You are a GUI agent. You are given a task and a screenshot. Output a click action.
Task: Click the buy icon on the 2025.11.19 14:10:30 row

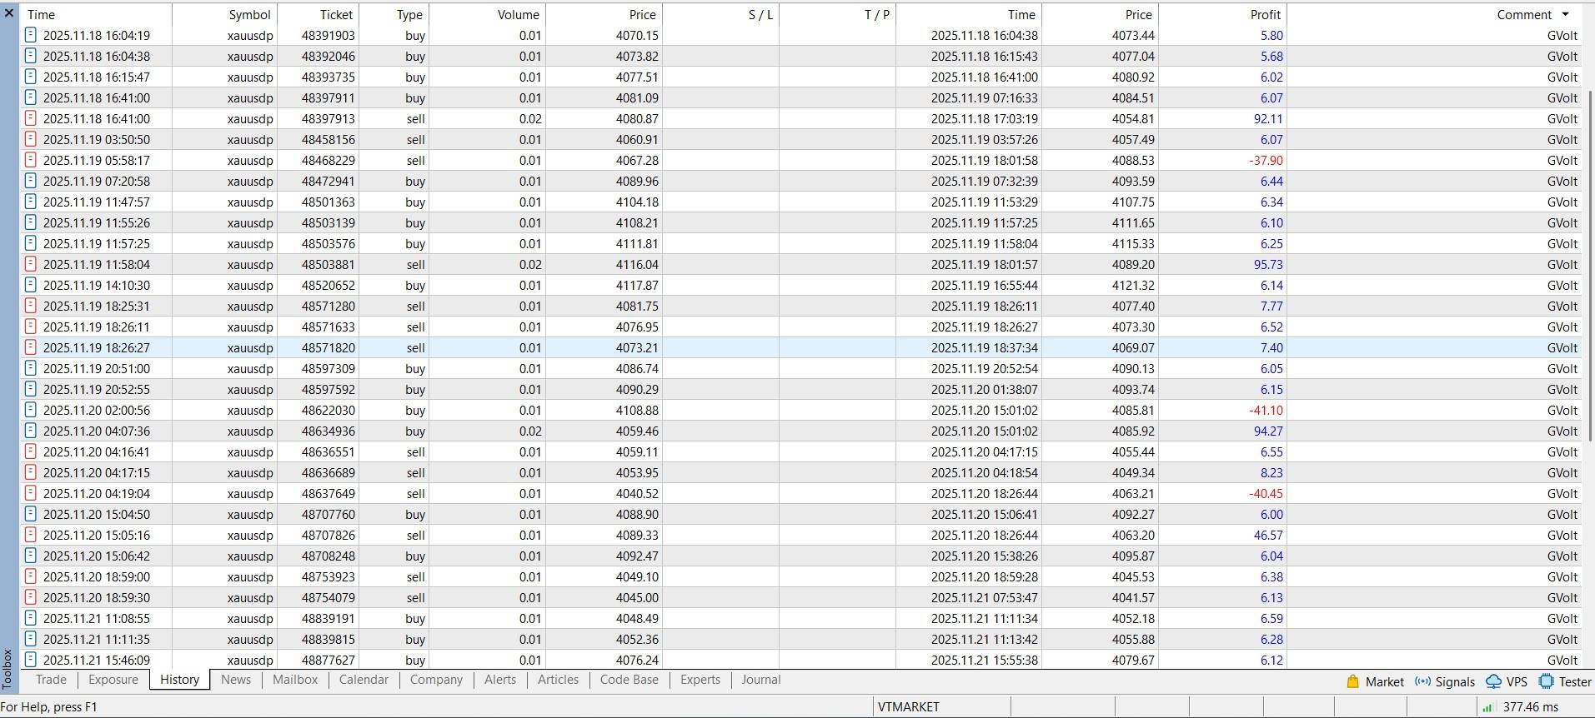[x=31, y=285]
